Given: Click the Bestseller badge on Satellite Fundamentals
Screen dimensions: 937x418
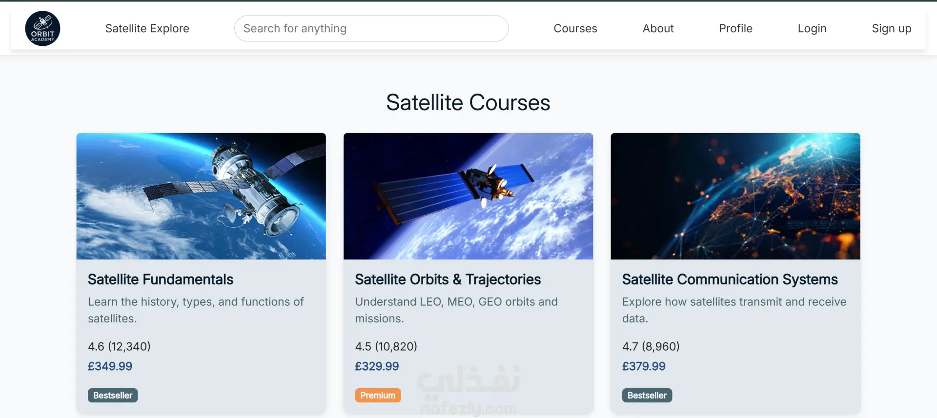Looking at the screenshot, I should 113,395.
